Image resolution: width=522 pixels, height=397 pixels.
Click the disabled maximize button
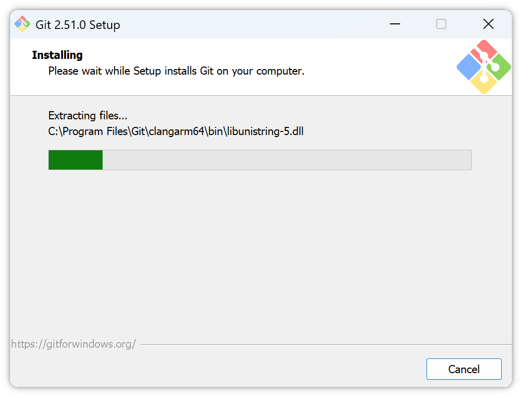441,24
